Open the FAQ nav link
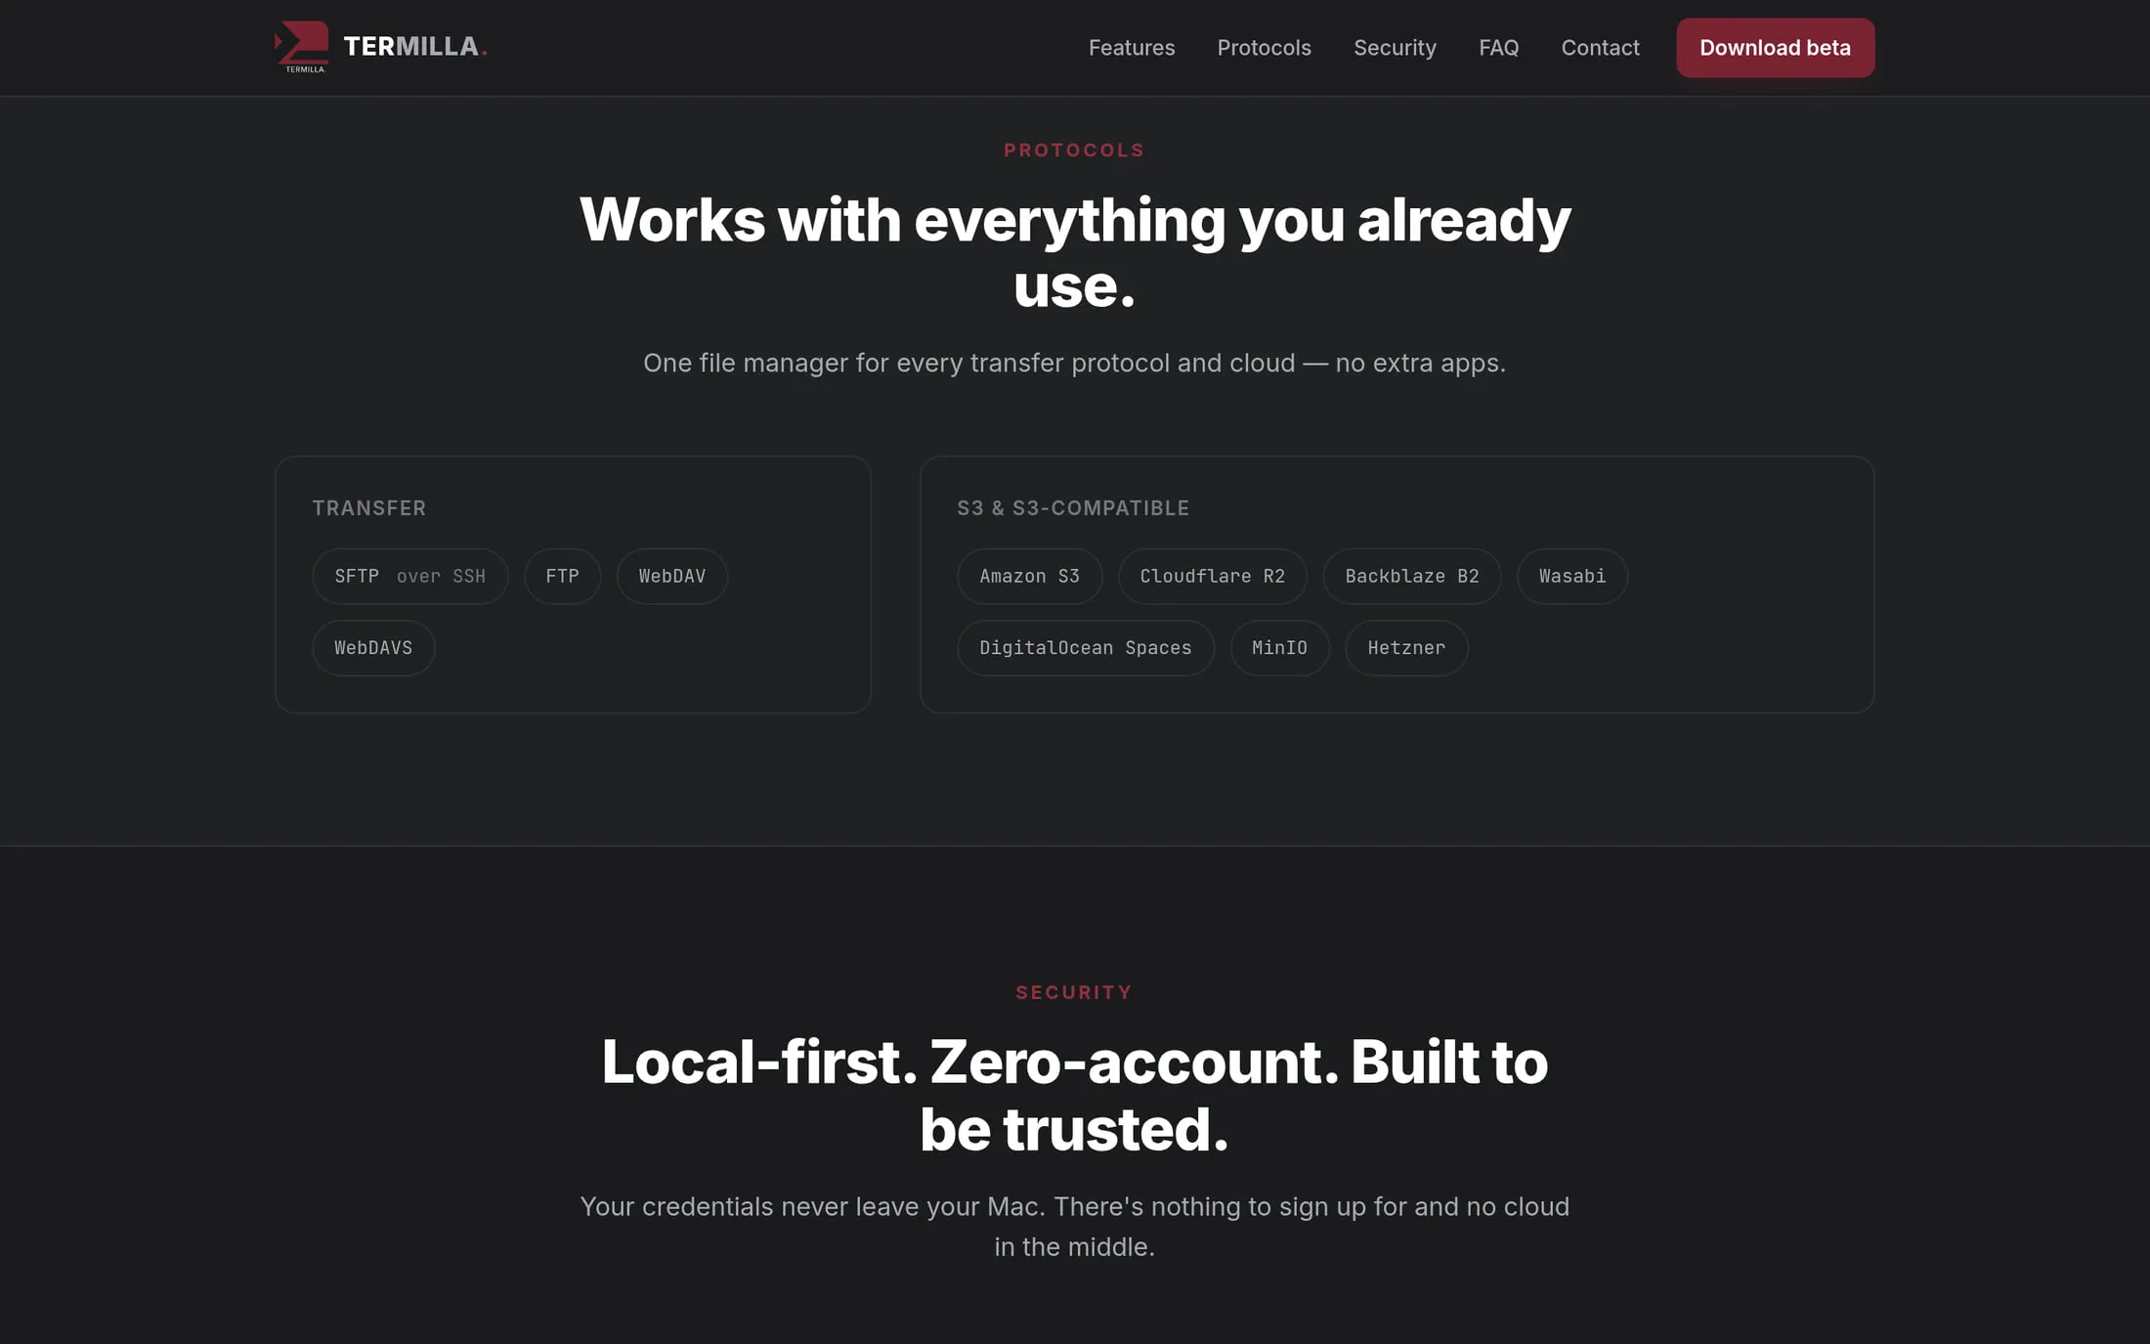Image resolution: width=2150 pixels, height=1344 pixels. tap(1498, 48)
